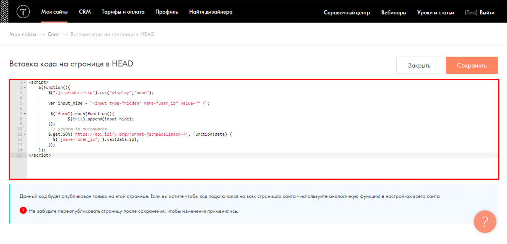The height and width of the screenshot is (244, 507).
Task: Open the Справочный центр link
Action: (347, 13)
